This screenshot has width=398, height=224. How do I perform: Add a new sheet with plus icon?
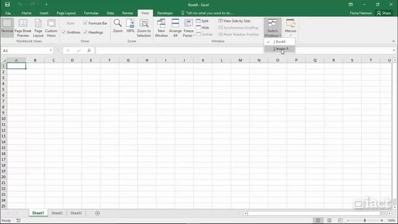[98, 213]
